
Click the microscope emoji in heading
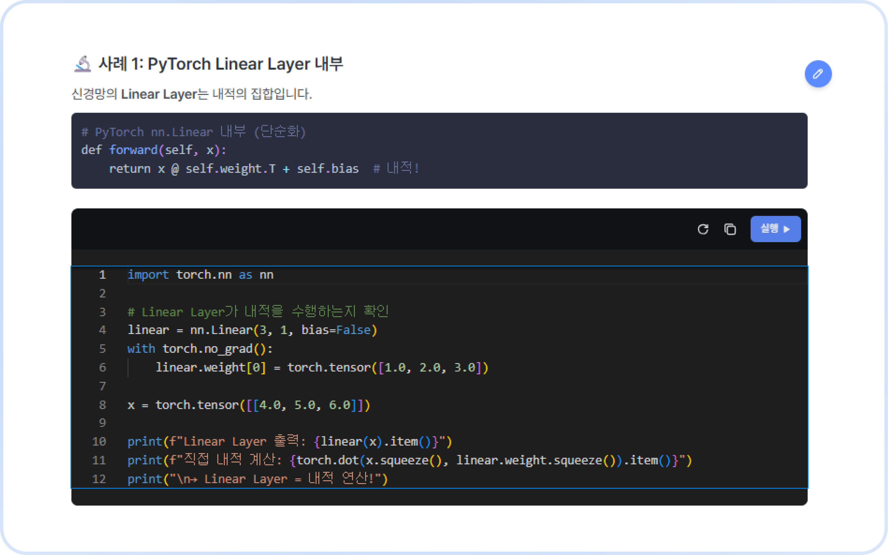coord(82,64)
